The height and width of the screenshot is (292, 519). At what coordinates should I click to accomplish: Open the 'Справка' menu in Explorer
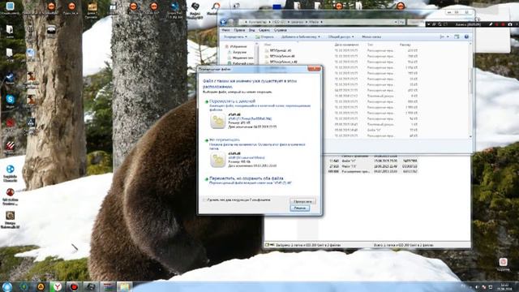[x=280, y=30]
